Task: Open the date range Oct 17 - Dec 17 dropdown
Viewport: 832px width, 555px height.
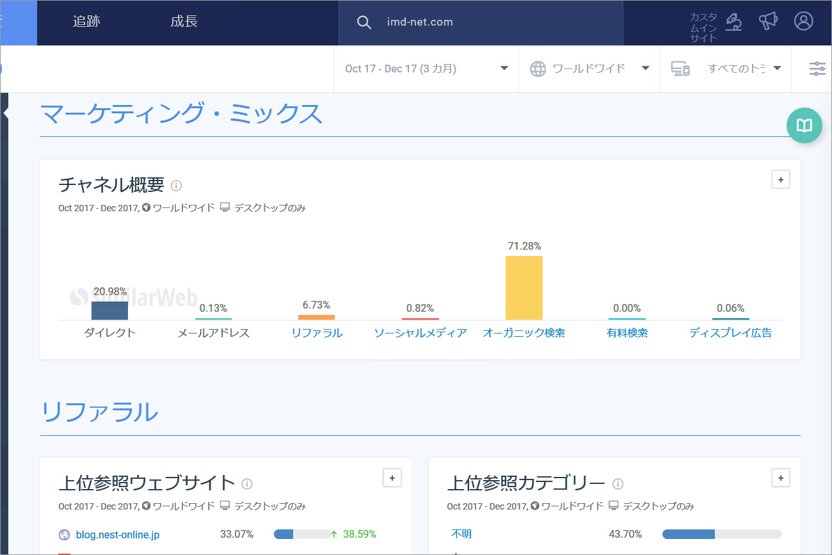Action: tap(426, 68)
